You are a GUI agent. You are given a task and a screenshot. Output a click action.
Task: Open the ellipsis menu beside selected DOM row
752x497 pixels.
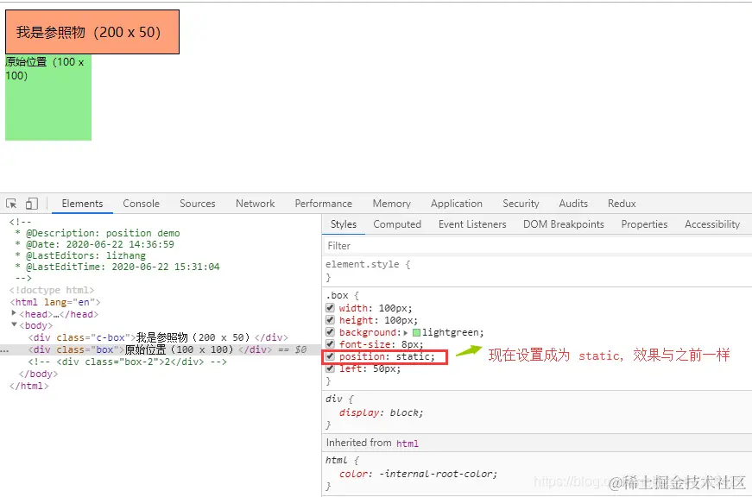pos(4,350)
